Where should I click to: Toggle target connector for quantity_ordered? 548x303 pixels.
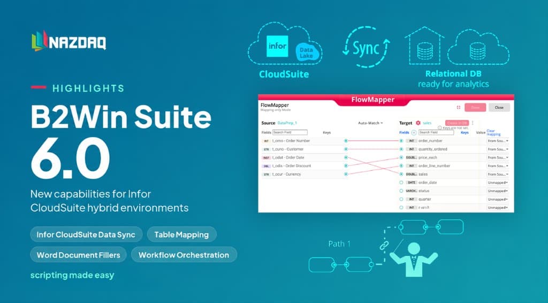point(401,149)
